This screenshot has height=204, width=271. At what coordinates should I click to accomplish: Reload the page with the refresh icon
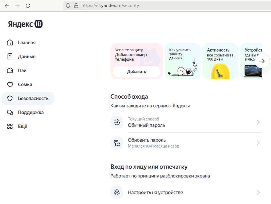pos(28,6)
